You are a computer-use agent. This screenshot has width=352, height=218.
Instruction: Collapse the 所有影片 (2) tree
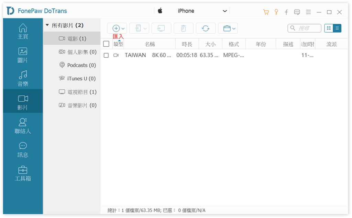[47, 25]
